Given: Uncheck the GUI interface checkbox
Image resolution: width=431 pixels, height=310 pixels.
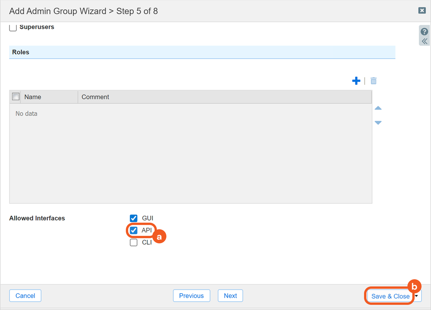Looking at the screenshot, I should (134, 218).
